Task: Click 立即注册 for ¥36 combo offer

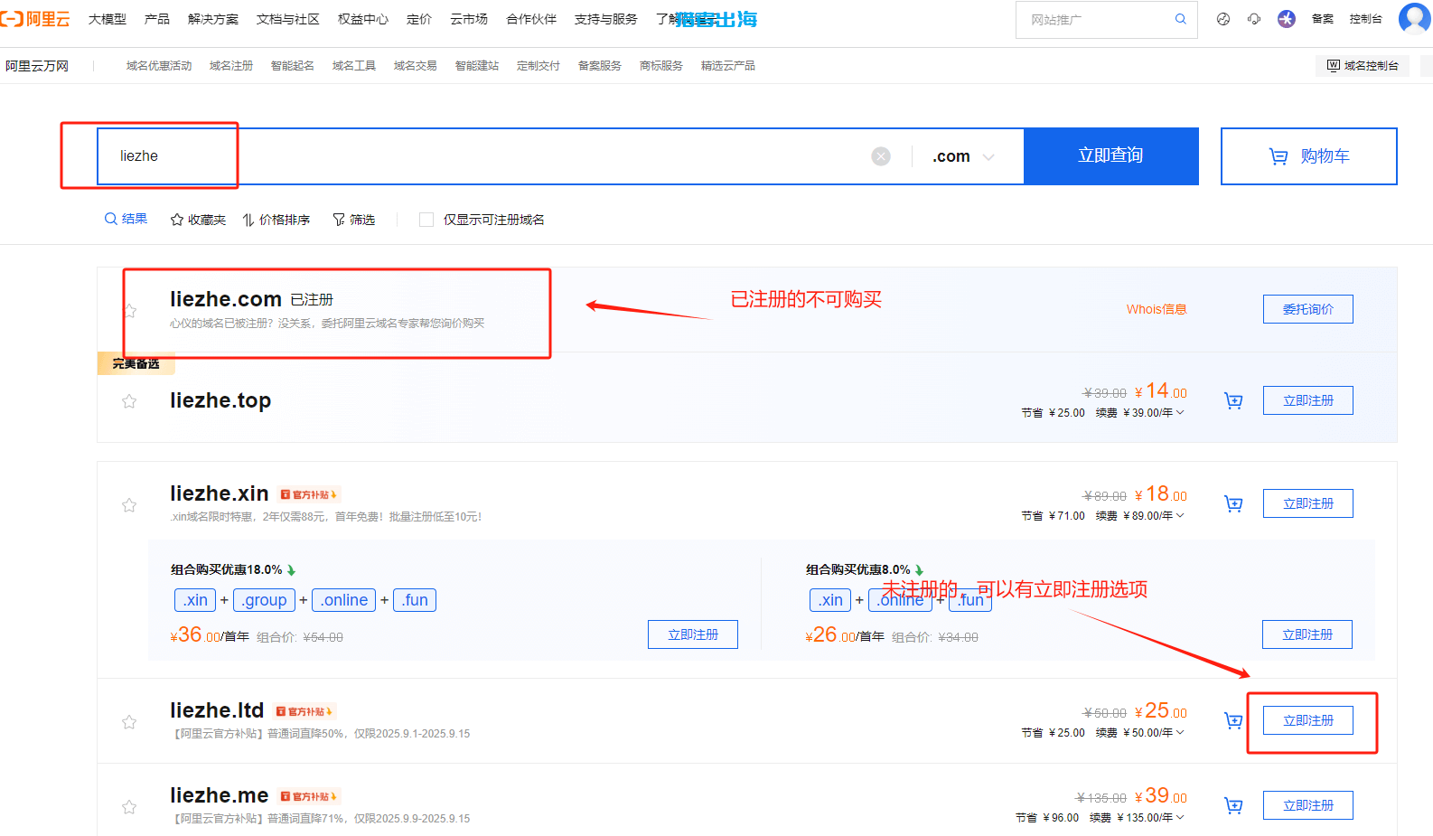Action: [x=693, y=634]
